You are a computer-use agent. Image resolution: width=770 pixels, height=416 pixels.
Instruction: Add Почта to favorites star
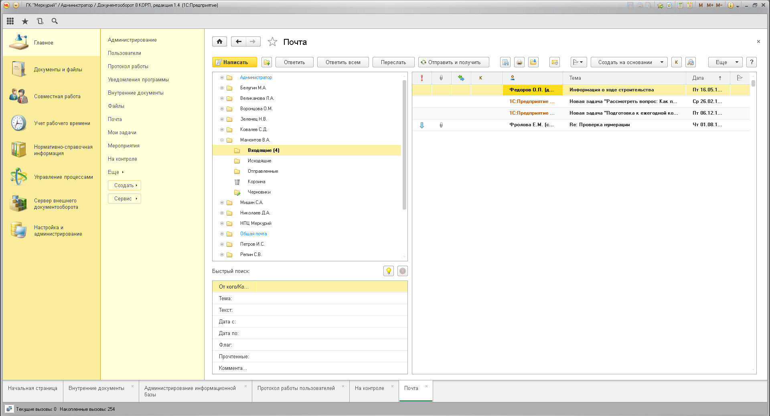(x=273, y=42)
